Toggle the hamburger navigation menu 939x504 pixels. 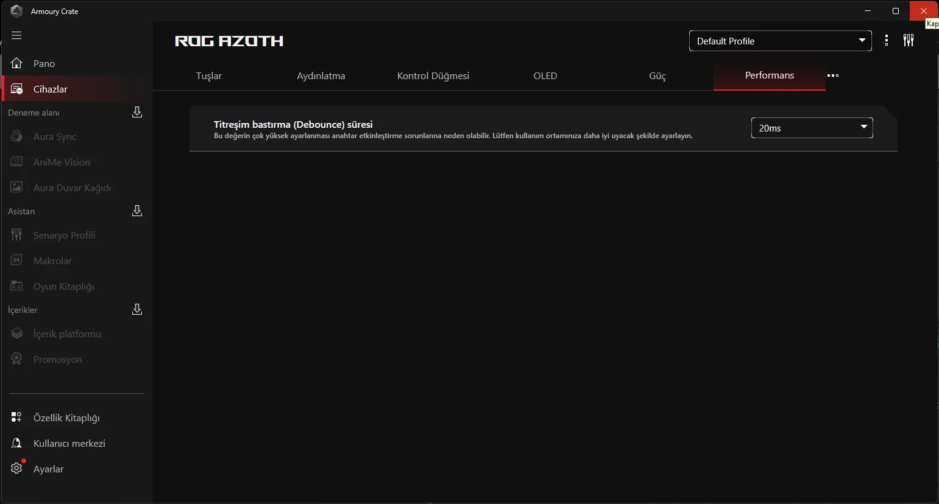(16, 35)
